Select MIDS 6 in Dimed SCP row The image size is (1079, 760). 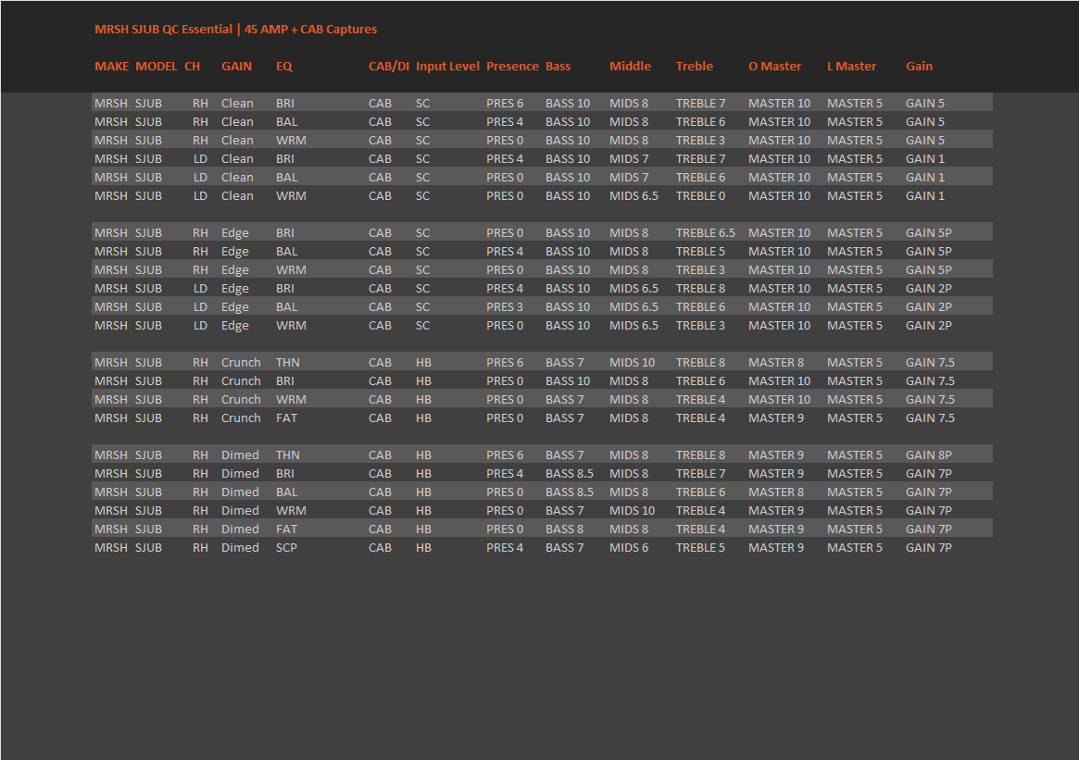click(629, 548)
